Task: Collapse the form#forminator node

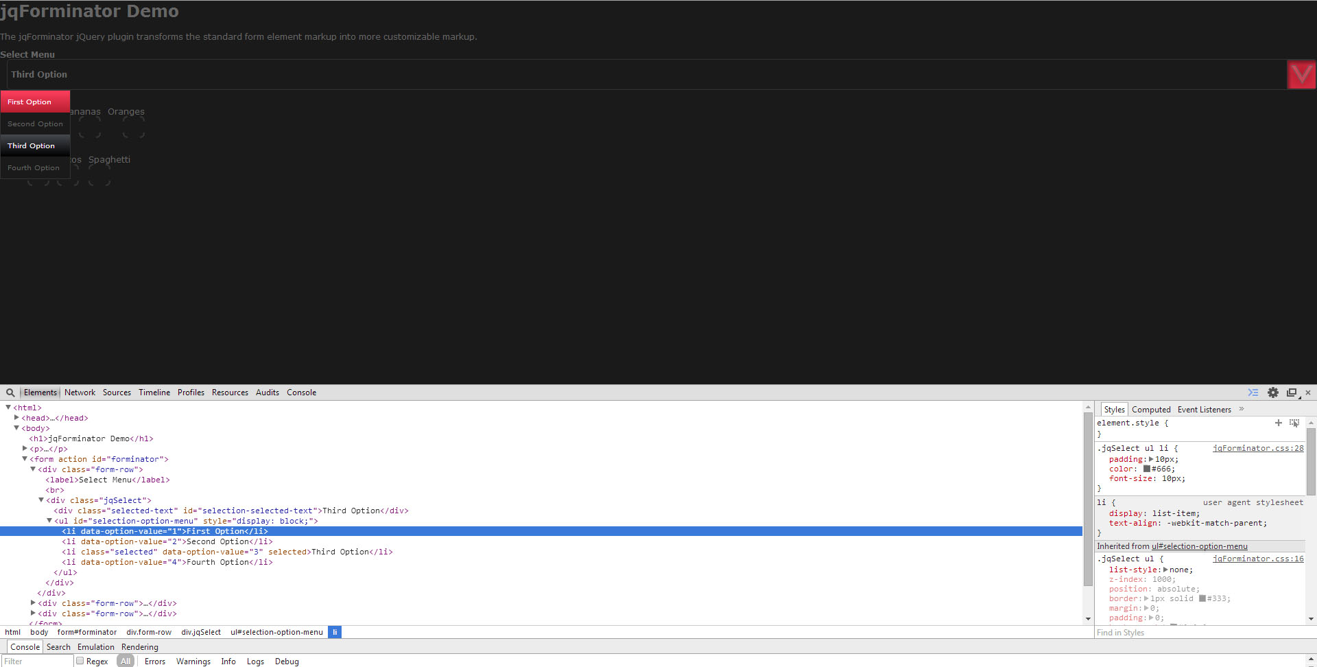Action: coord(25,459)
